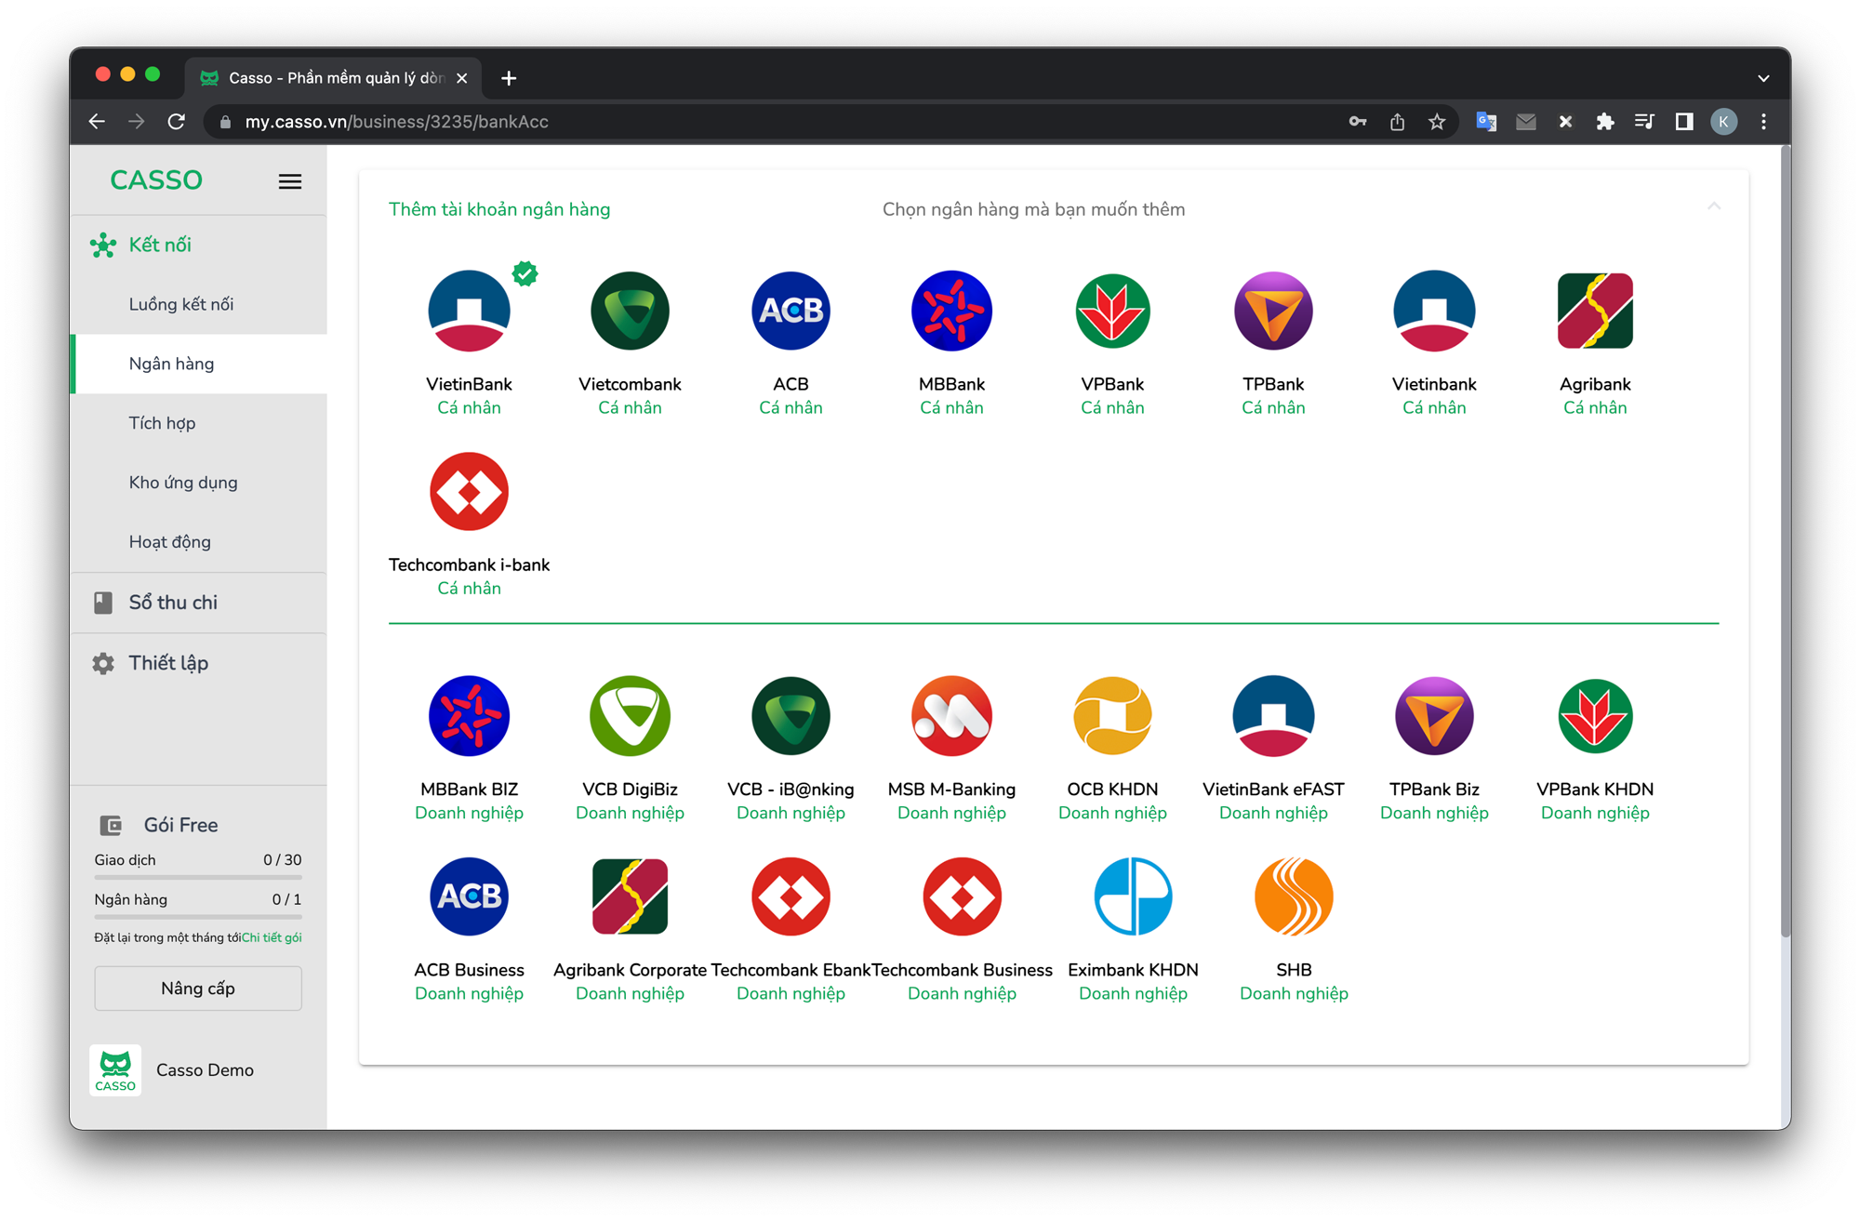Click the CASSO logo text
Image resolution: width=1860 pixels, height=1221 pixels.
(156, 179)
